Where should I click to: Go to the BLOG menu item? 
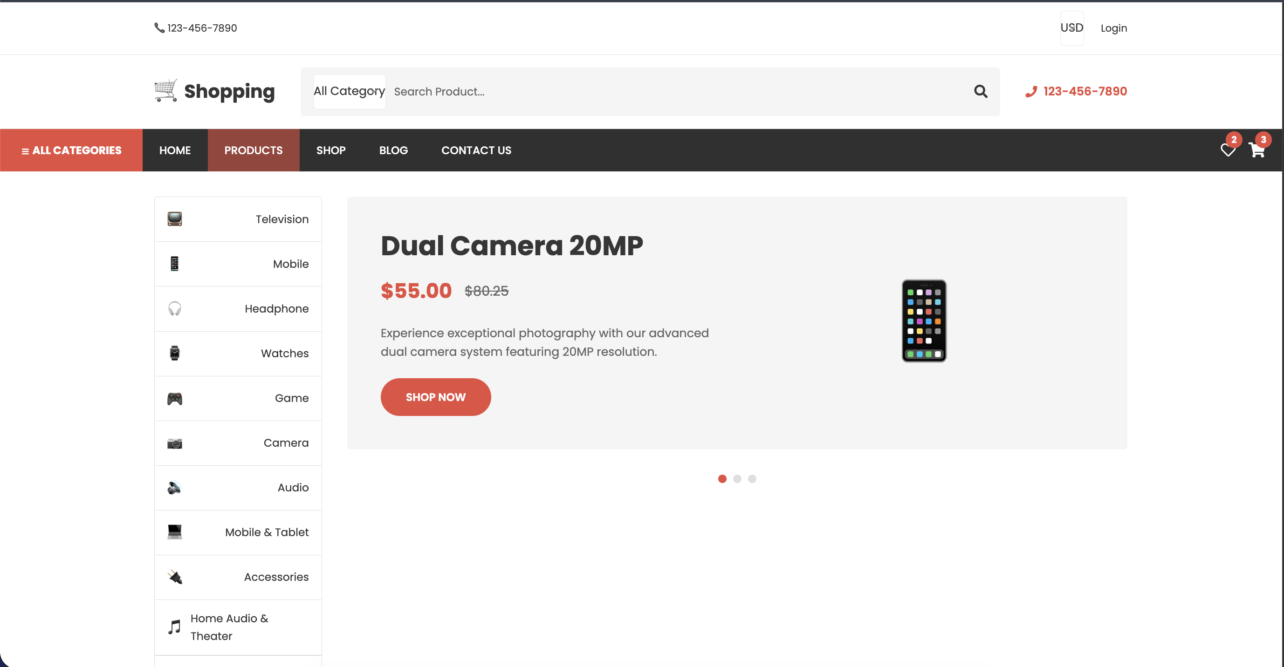393,150
